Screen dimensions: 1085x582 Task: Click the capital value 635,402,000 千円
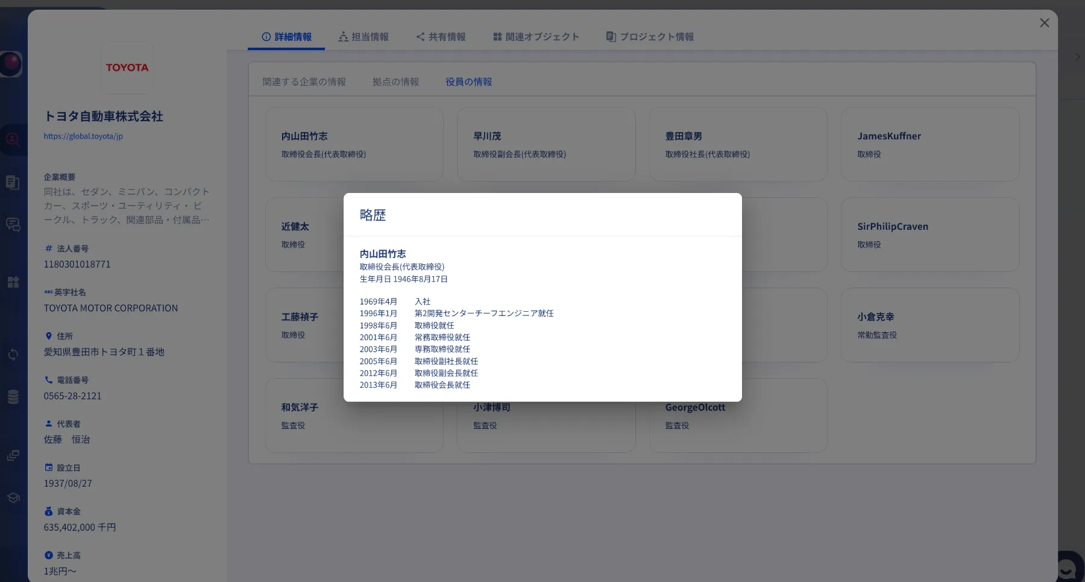pyautogui.click(x=80, y=528)
